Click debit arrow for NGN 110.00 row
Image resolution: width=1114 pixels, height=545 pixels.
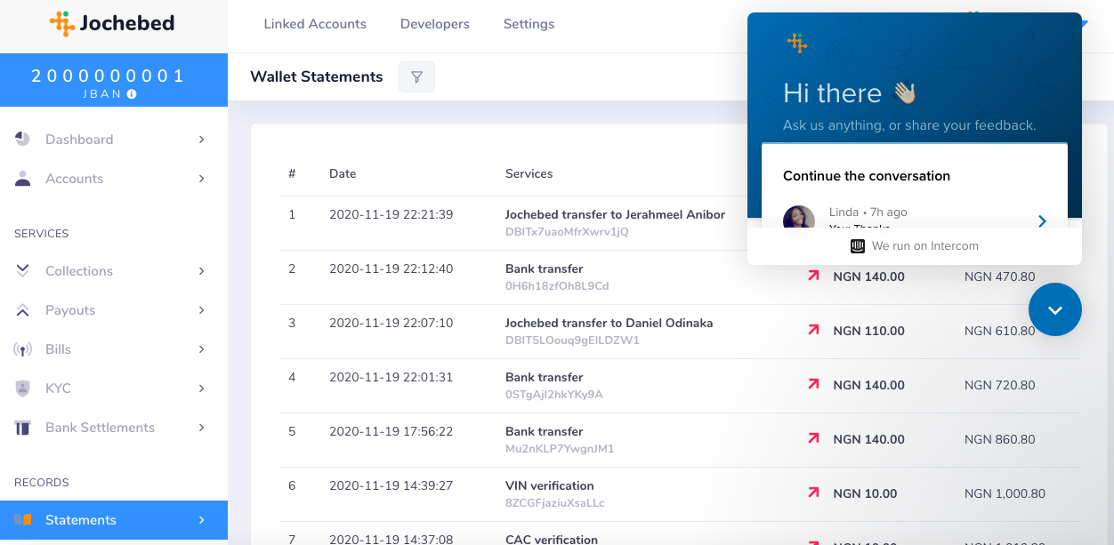[812, 330]
